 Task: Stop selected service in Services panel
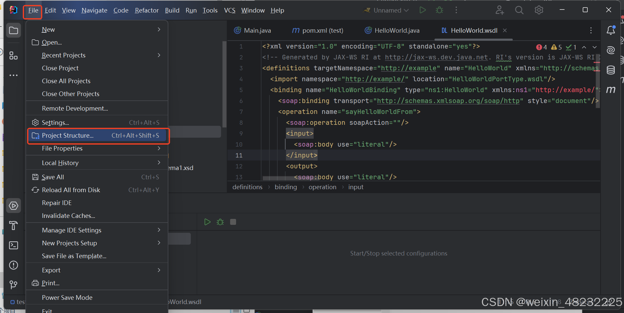pyautogui.click(x=233, y=222)
